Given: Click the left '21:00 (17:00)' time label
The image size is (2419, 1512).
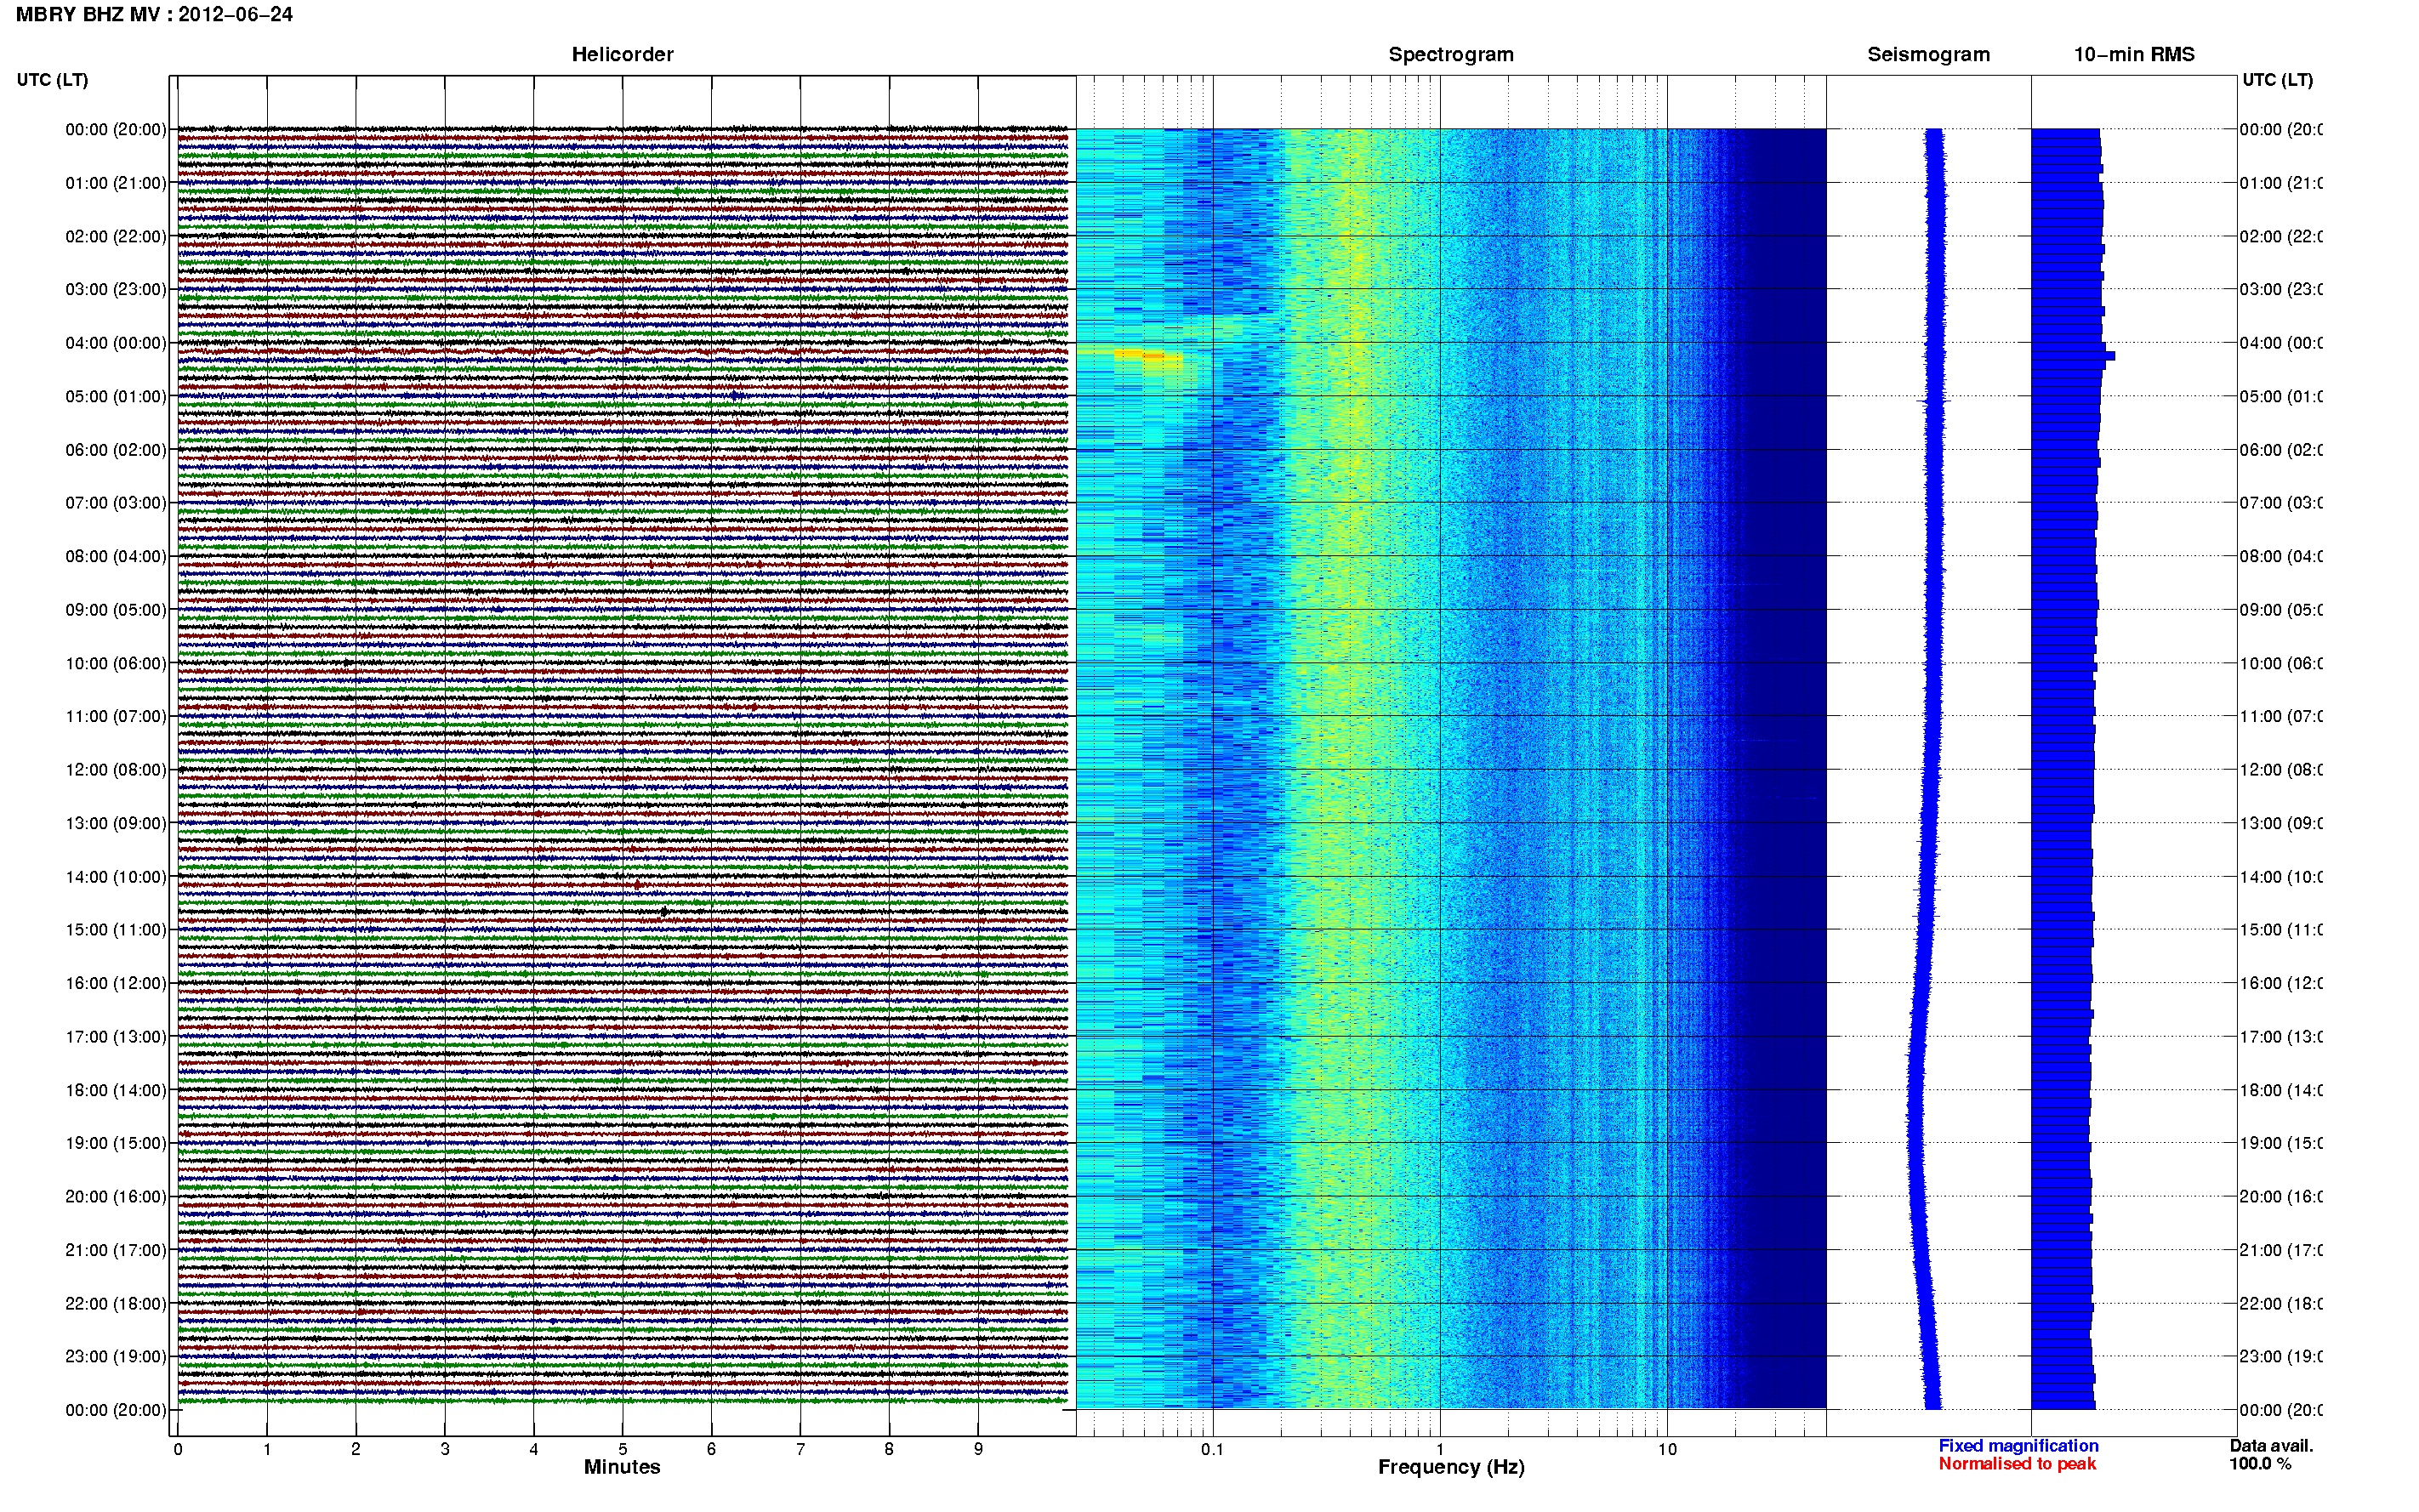Looking at the screenshot, I should point(116,1251).
